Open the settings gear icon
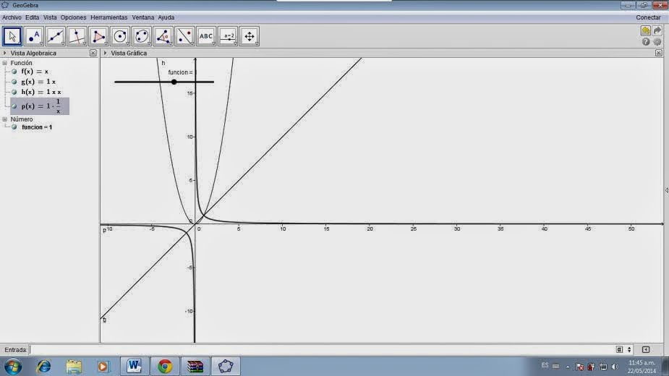Screen dimensions: 669x376 click(657, 42)
